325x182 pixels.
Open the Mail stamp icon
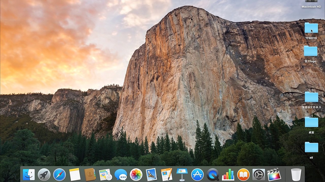tap(151, 175)
